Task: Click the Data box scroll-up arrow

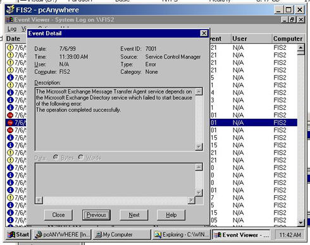Action: click(199, 167)
